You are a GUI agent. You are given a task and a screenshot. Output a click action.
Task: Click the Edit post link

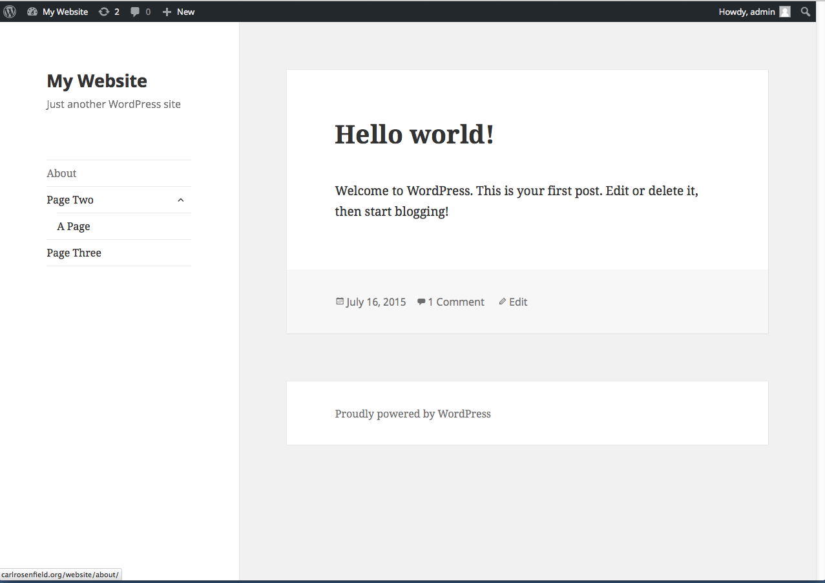click(518, 302)
